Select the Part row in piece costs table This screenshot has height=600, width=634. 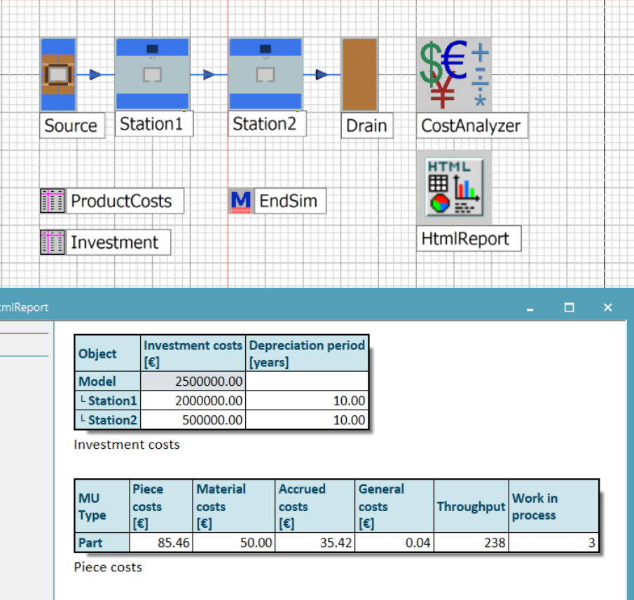pyautogui.click(x=91, y=543)
